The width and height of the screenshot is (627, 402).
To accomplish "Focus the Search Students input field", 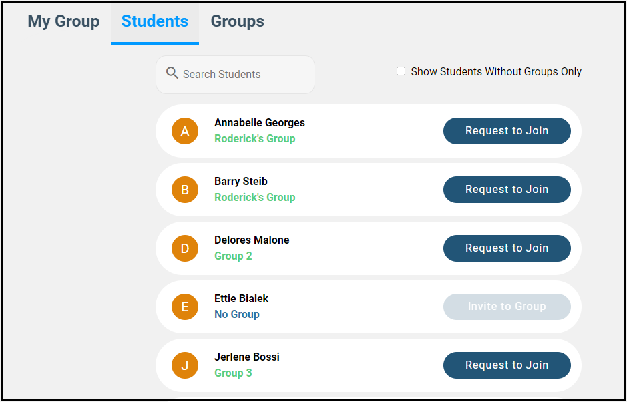I will tap(243, 75).
